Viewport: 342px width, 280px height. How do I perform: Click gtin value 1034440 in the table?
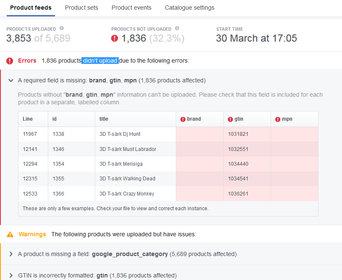238,164
